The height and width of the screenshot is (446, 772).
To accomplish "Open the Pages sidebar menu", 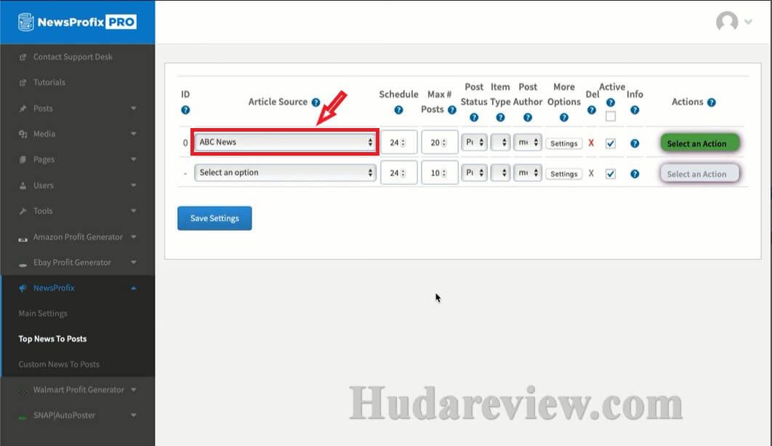I will click(78, 159).
